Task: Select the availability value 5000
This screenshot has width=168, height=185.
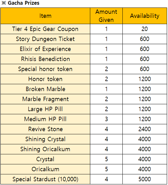Action: tap(145, 179)
